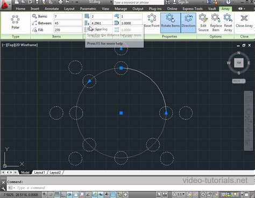Select the Model tab
The image size is (255, 198).
pyautogui.click(x=25, y=173)
